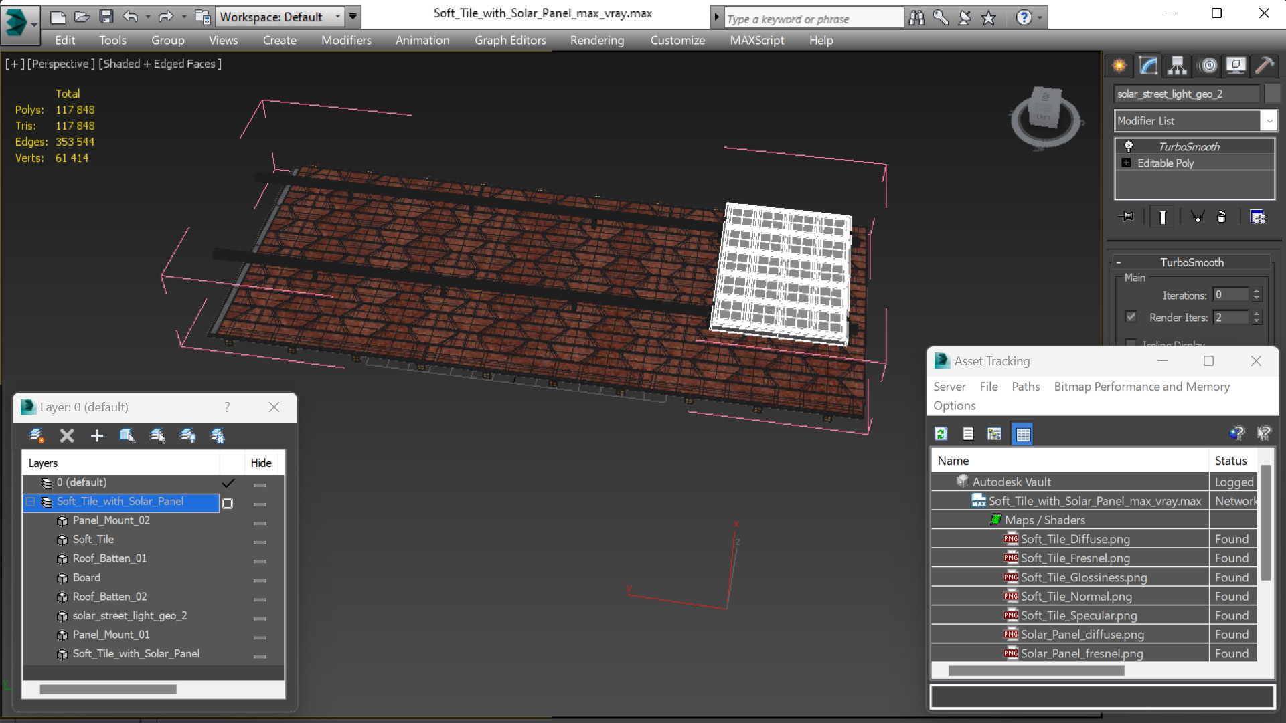The height and width of the screenshot is (723, 1286).
Task: Open the Workspace Default dropdown
Action: click(x=280, y=17)
